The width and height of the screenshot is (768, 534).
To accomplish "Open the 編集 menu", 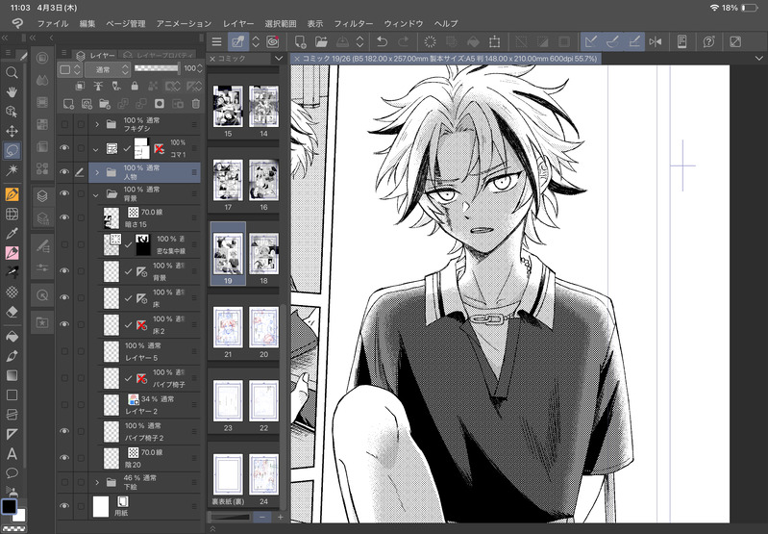I will (x=87, y=23).
